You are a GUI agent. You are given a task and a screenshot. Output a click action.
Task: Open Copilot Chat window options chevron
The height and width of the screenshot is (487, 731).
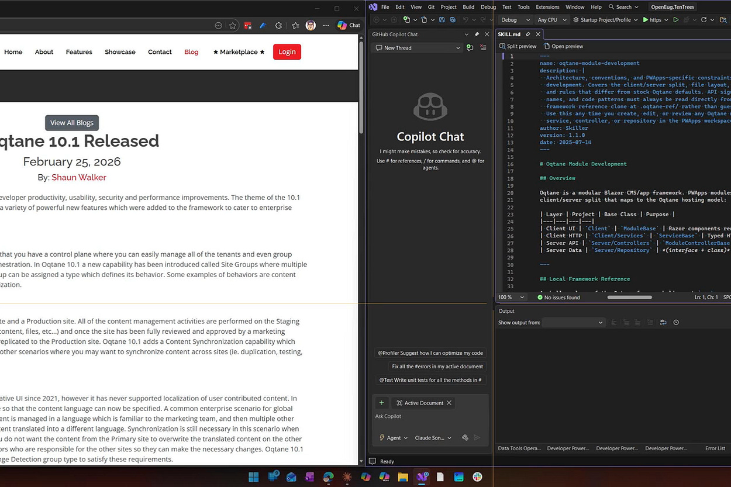pyautogui.click(x=467, y=34)
